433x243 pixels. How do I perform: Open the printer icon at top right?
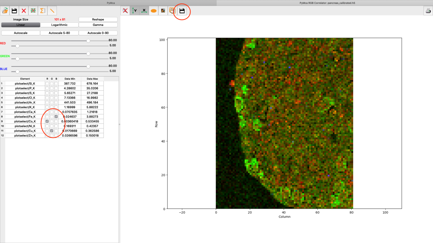tap(428, 11)
